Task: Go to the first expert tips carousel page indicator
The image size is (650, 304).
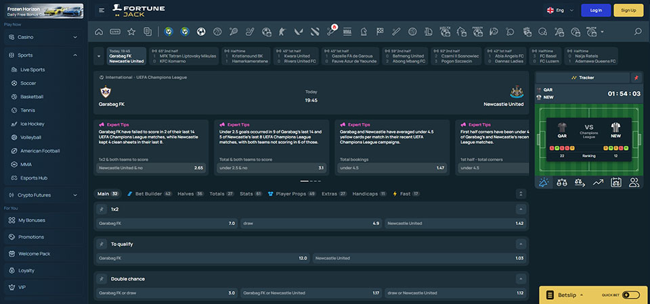Action: [x=304, y=181]
